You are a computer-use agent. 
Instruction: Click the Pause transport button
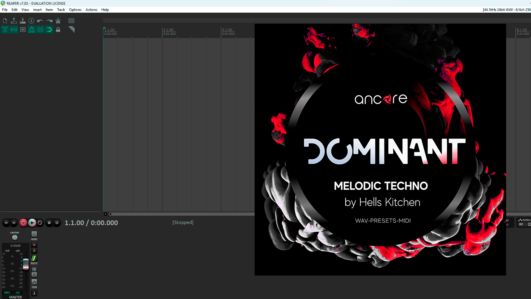57,223
